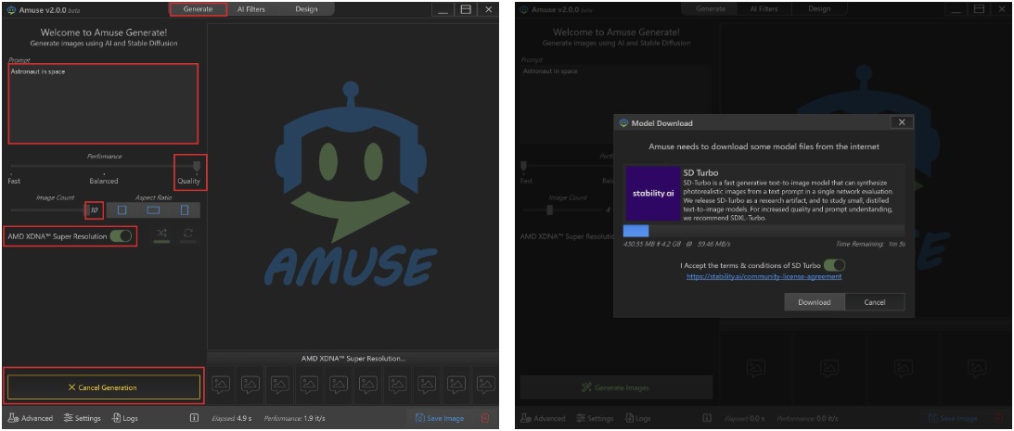Click the Quality label under Performance slider

(189, 181)
